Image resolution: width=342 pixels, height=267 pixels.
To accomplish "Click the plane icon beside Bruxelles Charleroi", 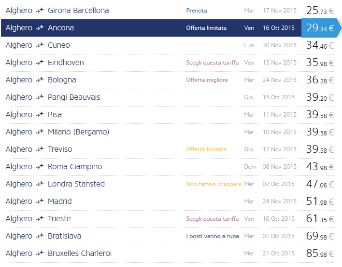I will [40, 254].
